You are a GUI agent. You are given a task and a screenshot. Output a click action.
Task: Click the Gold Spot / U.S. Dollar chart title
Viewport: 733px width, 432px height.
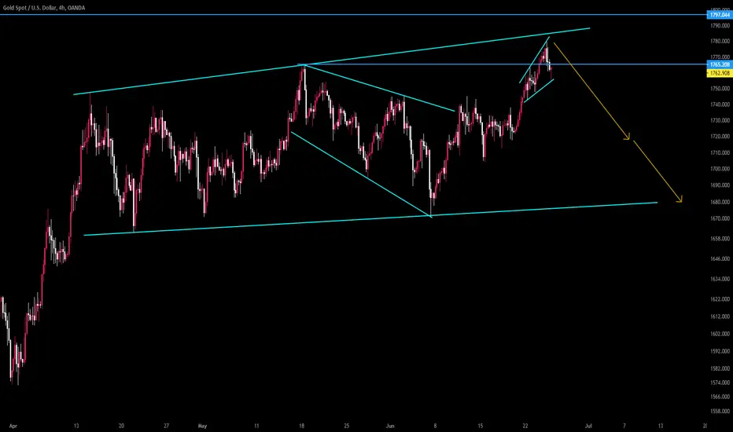(44, 8)
